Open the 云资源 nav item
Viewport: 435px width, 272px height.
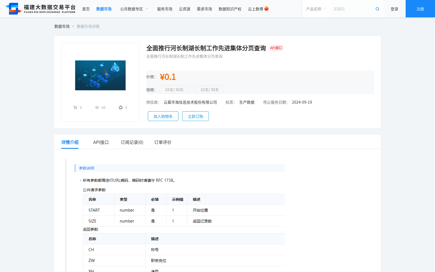point(185,9)
